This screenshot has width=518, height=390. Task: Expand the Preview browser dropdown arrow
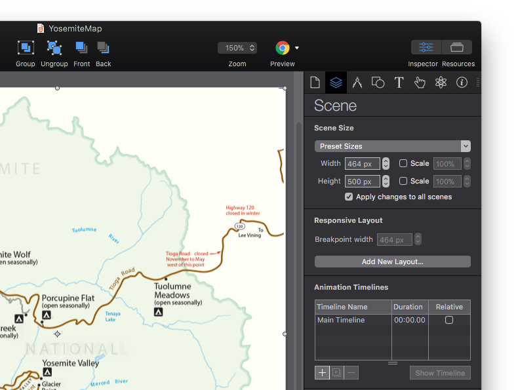(297, 48)
